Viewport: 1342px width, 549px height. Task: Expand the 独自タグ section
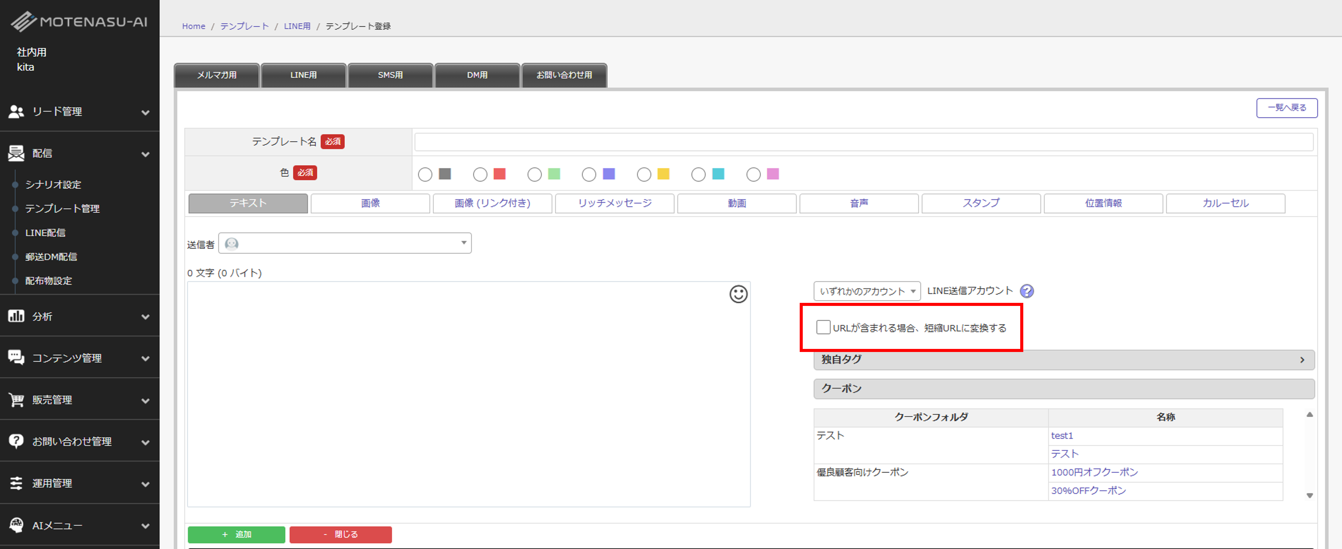coord(1063,360)
